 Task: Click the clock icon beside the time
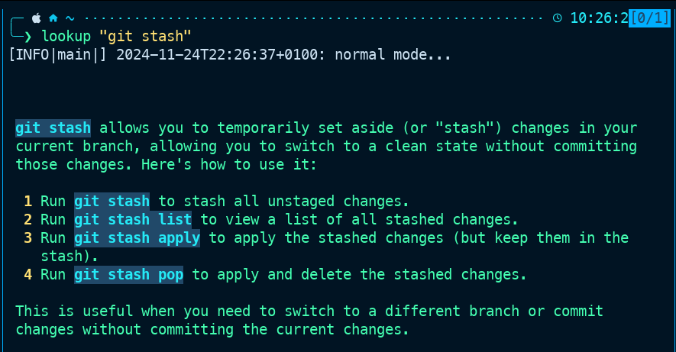pos(557,18)
